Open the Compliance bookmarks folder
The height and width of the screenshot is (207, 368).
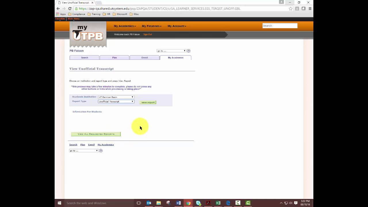(x=76, y=14)
